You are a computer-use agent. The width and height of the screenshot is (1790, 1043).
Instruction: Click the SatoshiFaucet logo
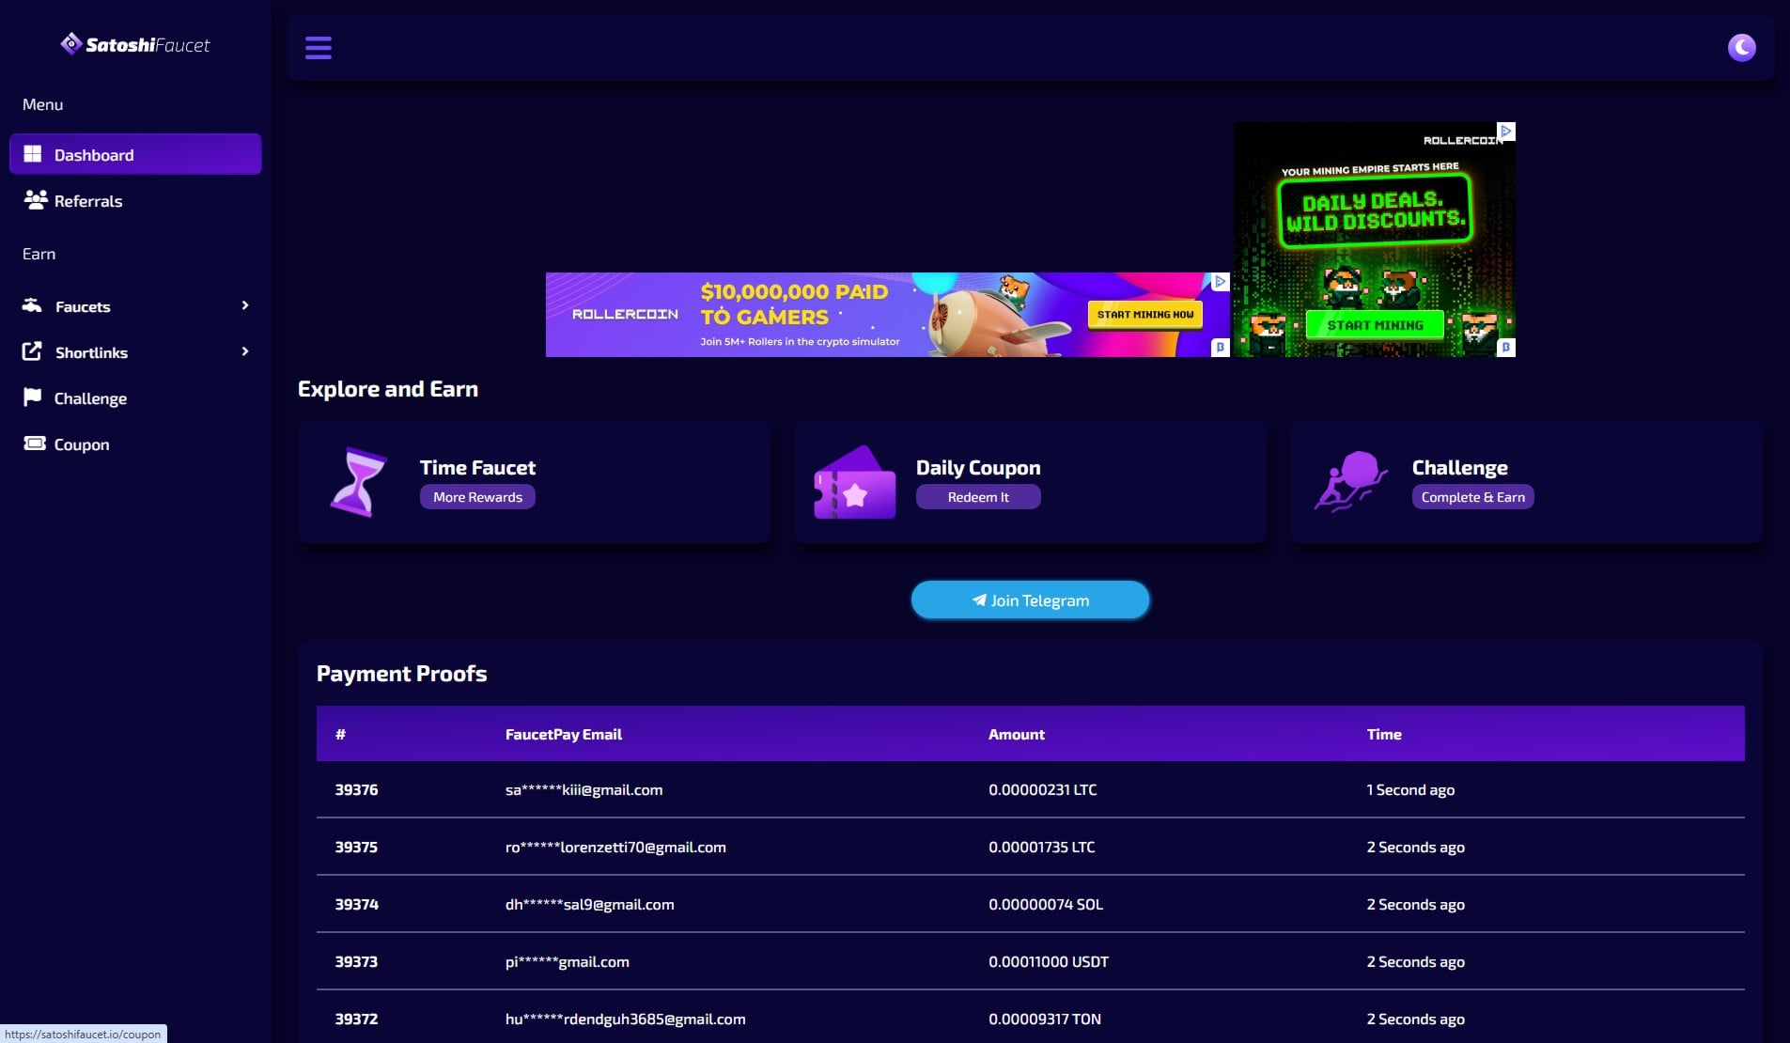pyautogui.click(x=135, y=44)
